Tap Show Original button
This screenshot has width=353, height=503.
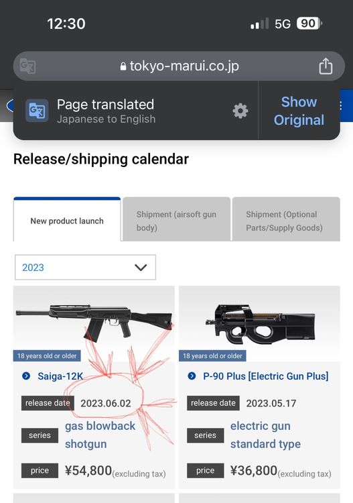pos(299,111)
